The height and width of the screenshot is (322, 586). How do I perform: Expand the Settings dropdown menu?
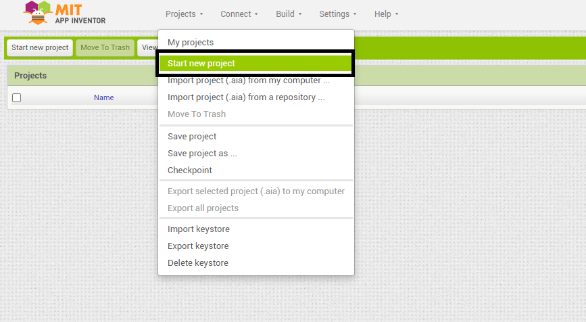pyautogui.click(x=337, y=14)
